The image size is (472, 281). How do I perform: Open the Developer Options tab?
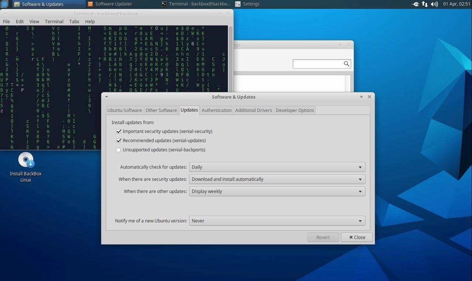coord(295,110)
